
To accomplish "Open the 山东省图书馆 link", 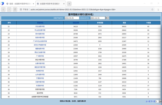I will 40,75.
